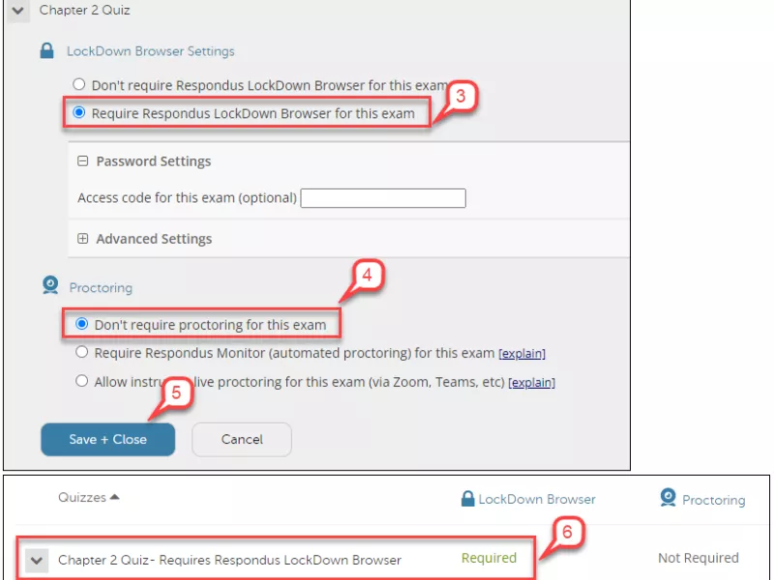Click the Not Required proctoring status
The image size is (774, 580).
click(699, 559)
